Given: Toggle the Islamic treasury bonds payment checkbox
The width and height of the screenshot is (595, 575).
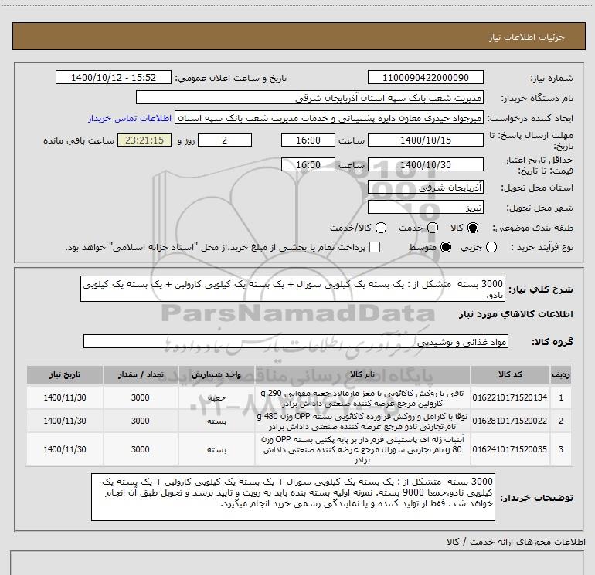Looking at the screenshot, I should point(375,247).
